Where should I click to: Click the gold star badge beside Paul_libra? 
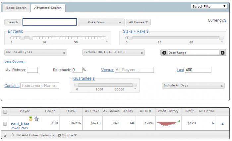(30, 119)
